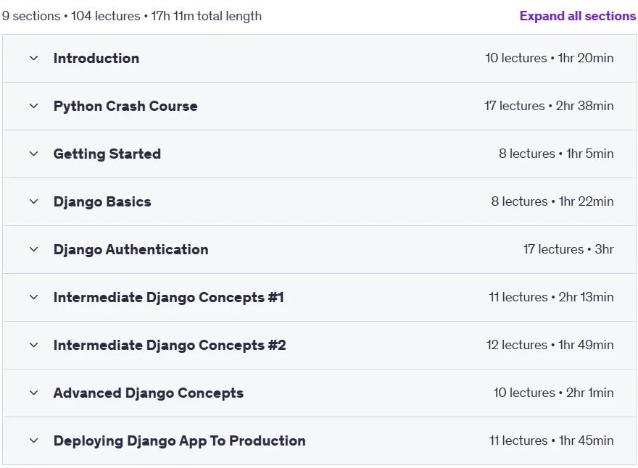638x468 pixels.
Task: Expand Intermediate Django Concepts #1 chevron
Action: (x=34, y=297)
